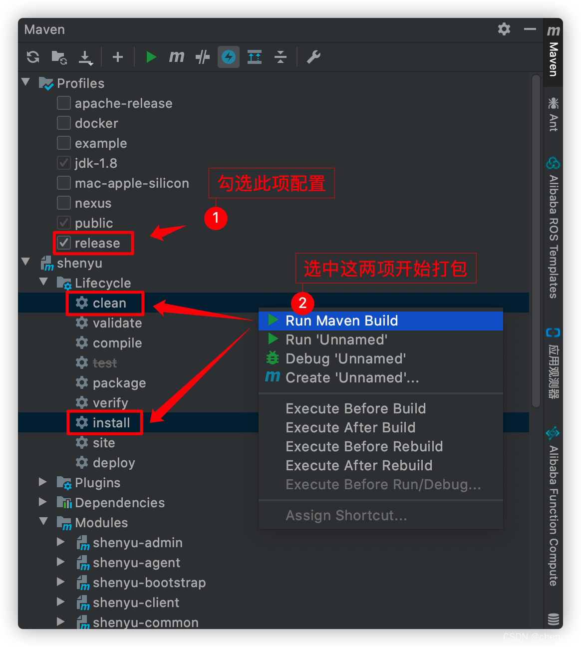Screen dimensions: 581x647
Task: Check nexus profile checkbox
Action: (x=64, y=203)
